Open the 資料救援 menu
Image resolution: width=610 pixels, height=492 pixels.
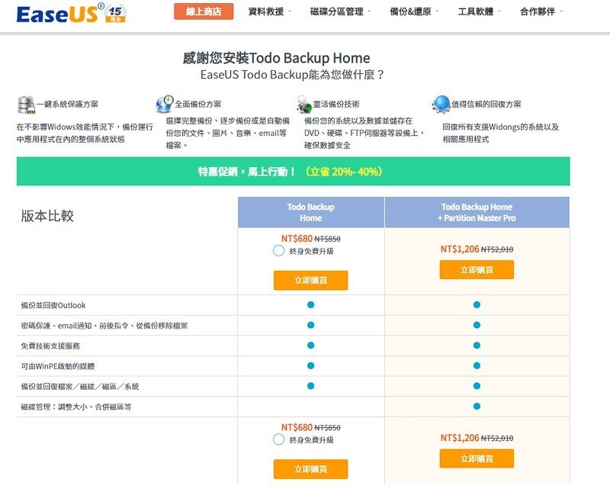266,11
